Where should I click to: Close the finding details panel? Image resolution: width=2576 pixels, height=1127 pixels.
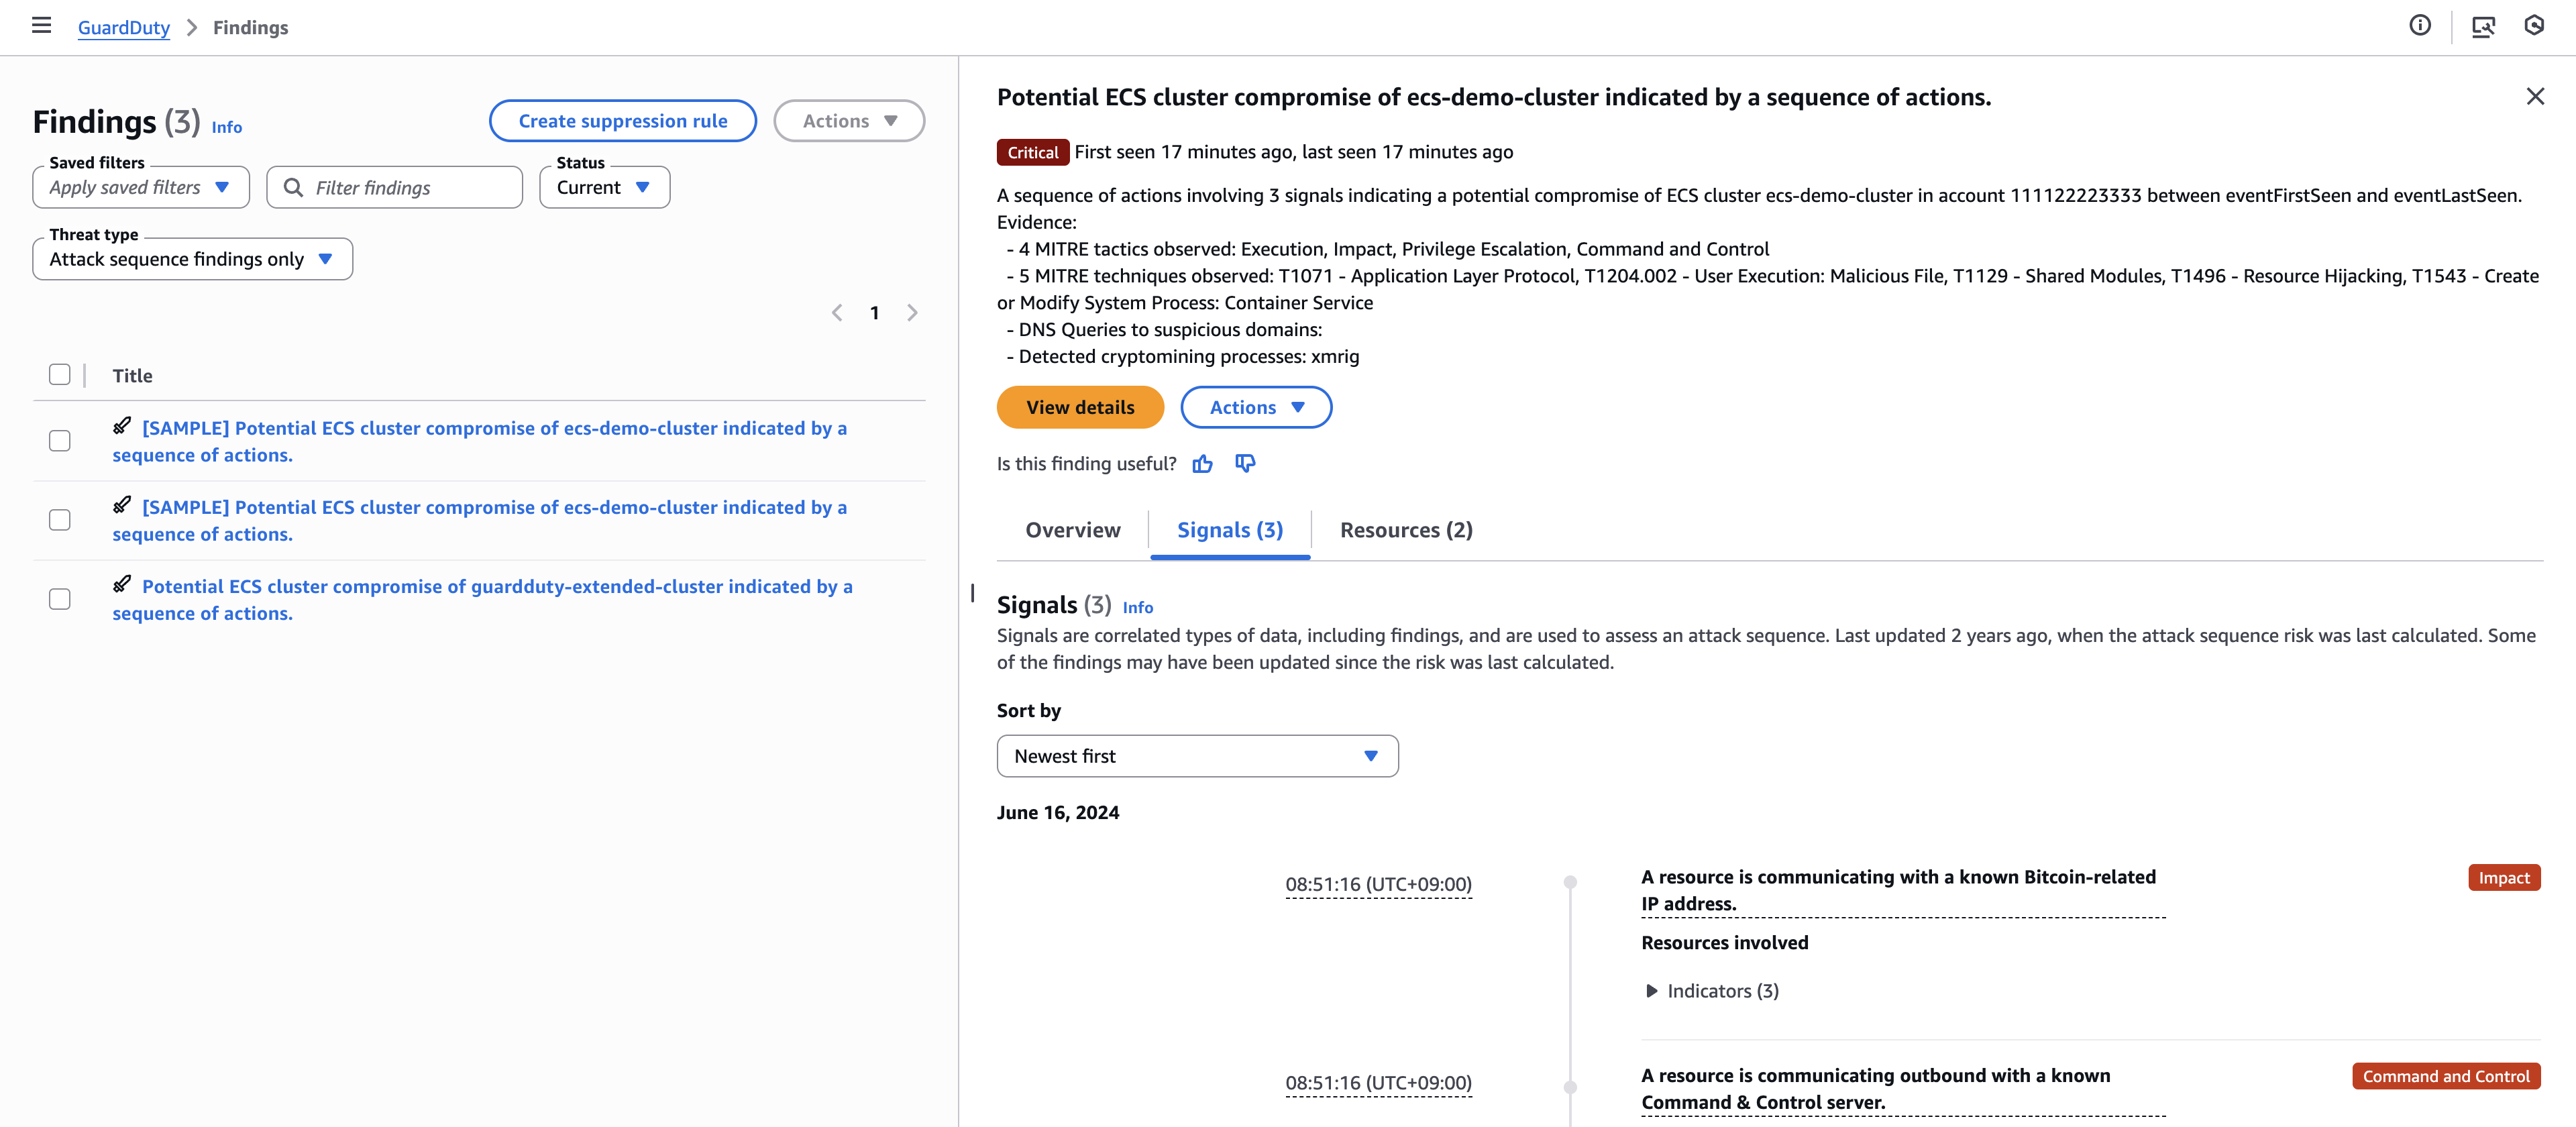pyautogui.click(x=2535, y=96)
